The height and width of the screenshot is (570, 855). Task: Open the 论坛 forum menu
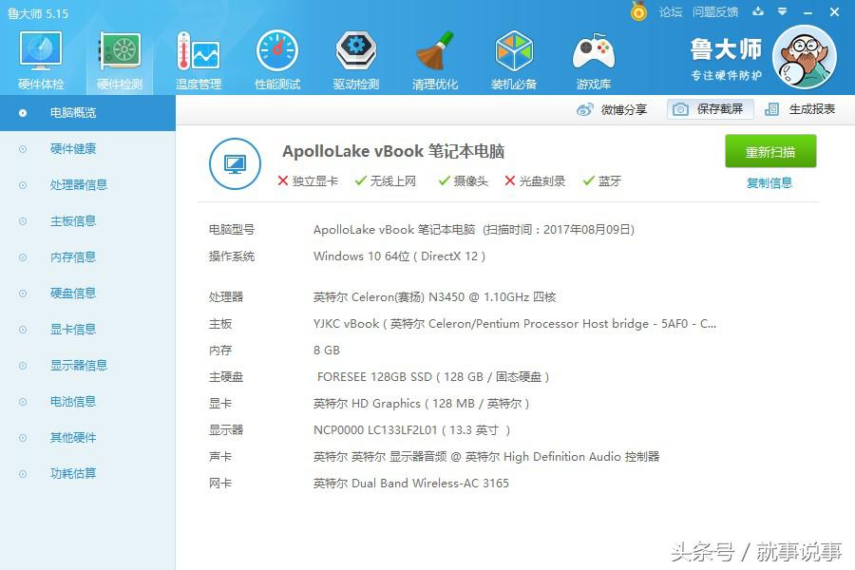click(x=673, y=11)
